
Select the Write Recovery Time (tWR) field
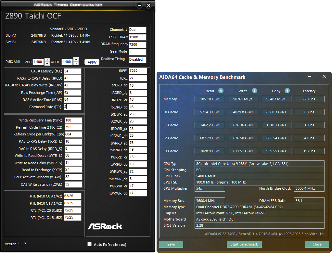pos(73,120)
